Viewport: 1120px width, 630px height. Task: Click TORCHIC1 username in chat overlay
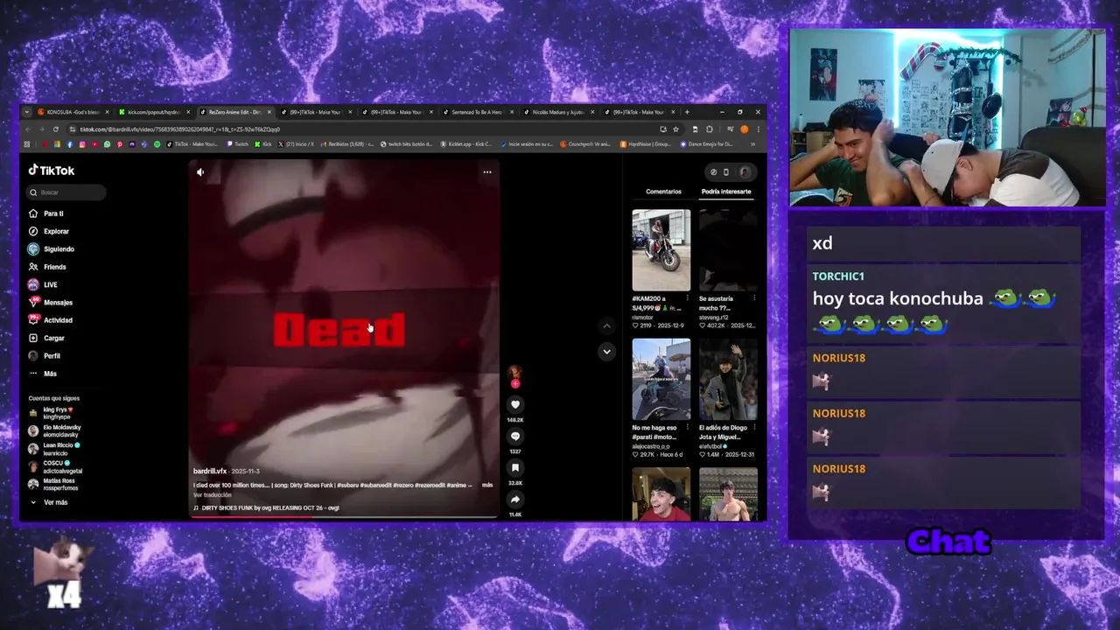tap(838, 276)
